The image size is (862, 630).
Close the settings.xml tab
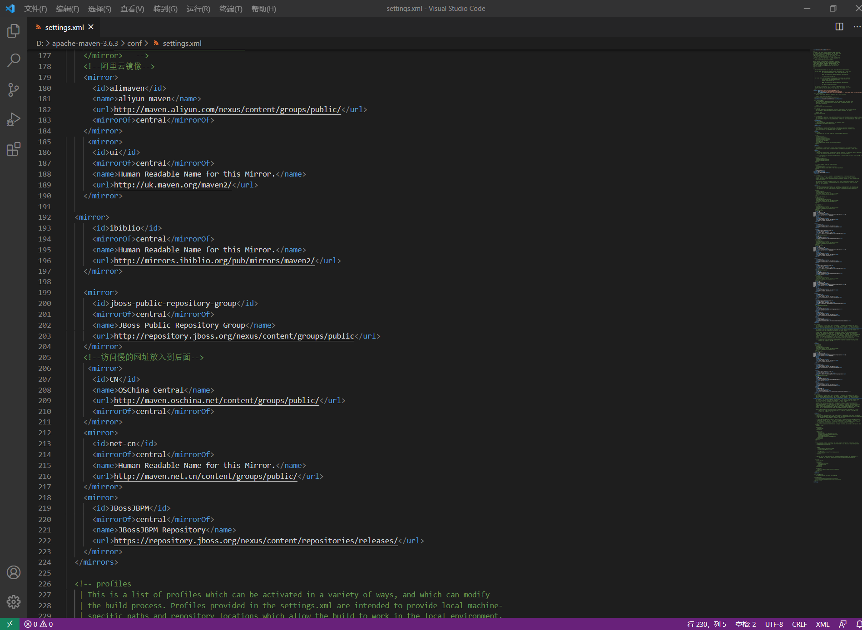91,27
